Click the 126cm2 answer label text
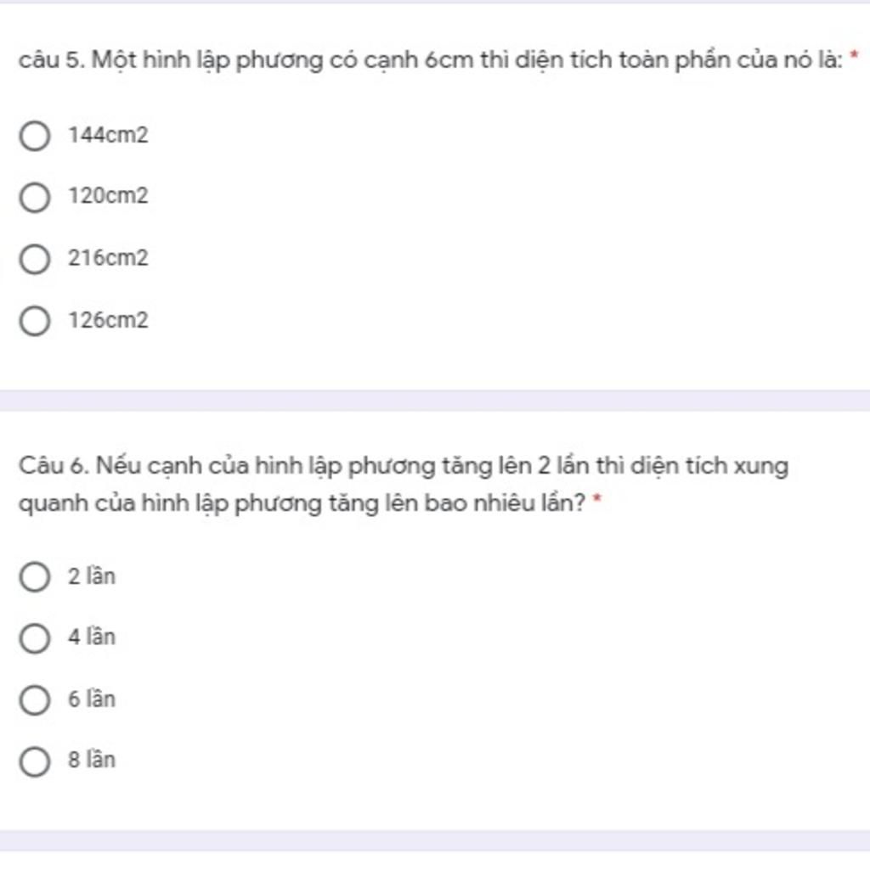870x876 pixels. click(108, 320)
